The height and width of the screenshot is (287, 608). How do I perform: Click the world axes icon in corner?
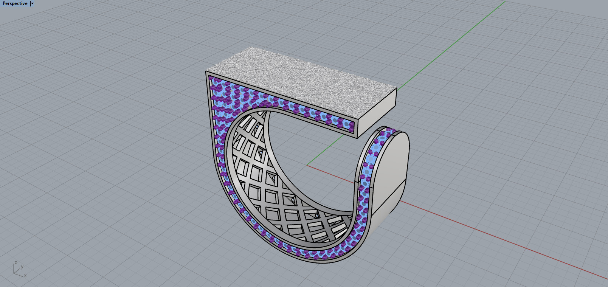click(x=19, y=269)
